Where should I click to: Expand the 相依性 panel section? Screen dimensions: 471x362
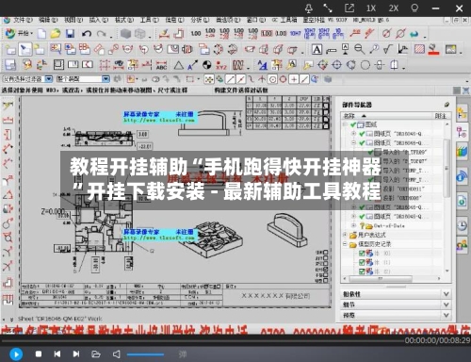(397, 294)
